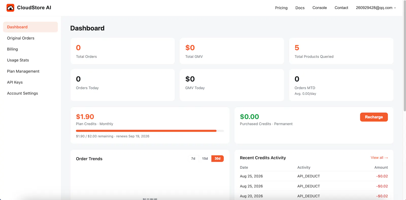Click the renews Sep 19, 2026 text
Viewport: 406px width, 200px height.
(x=133, y=136)
